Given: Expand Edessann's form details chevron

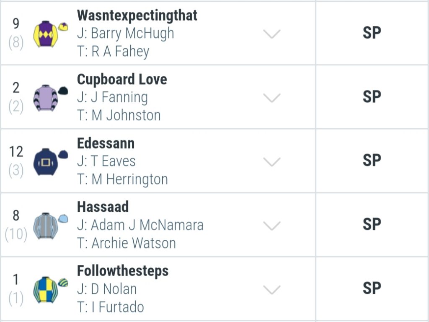Looking at the screenshot, I should pos(271,162).
